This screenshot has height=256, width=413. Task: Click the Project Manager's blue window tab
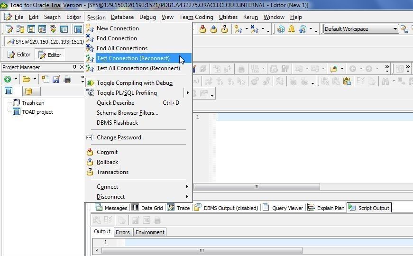[9, 91]
